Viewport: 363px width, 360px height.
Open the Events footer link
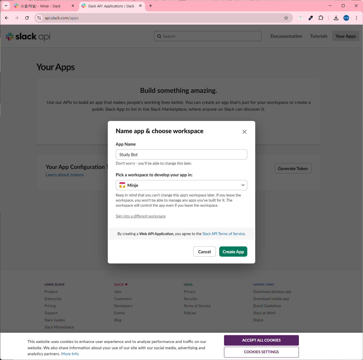(x=119, y=313)
